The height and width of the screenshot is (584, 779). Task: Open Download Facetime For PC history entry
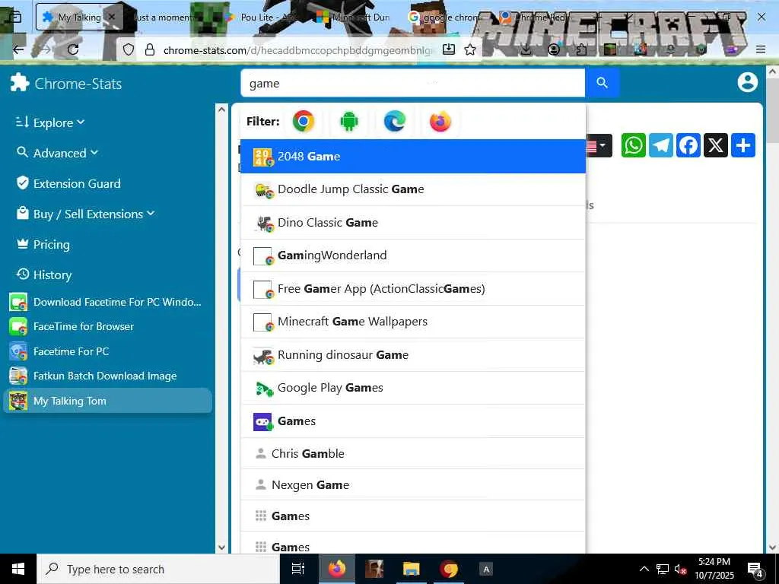105,302
